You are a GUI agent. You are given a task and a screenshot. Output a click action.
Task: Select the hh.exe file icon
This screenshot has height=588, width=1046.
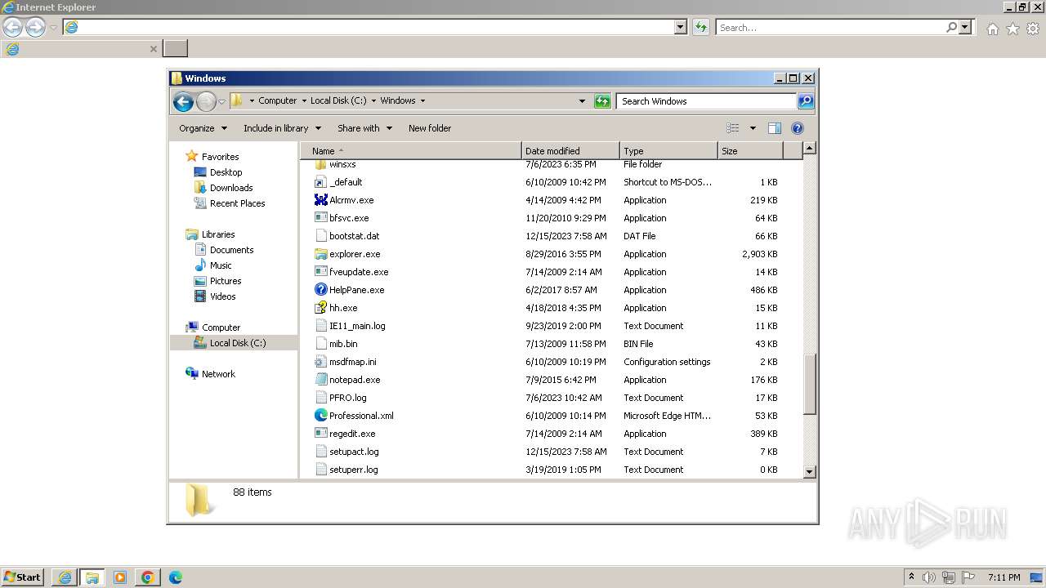(x=321, y=308)
